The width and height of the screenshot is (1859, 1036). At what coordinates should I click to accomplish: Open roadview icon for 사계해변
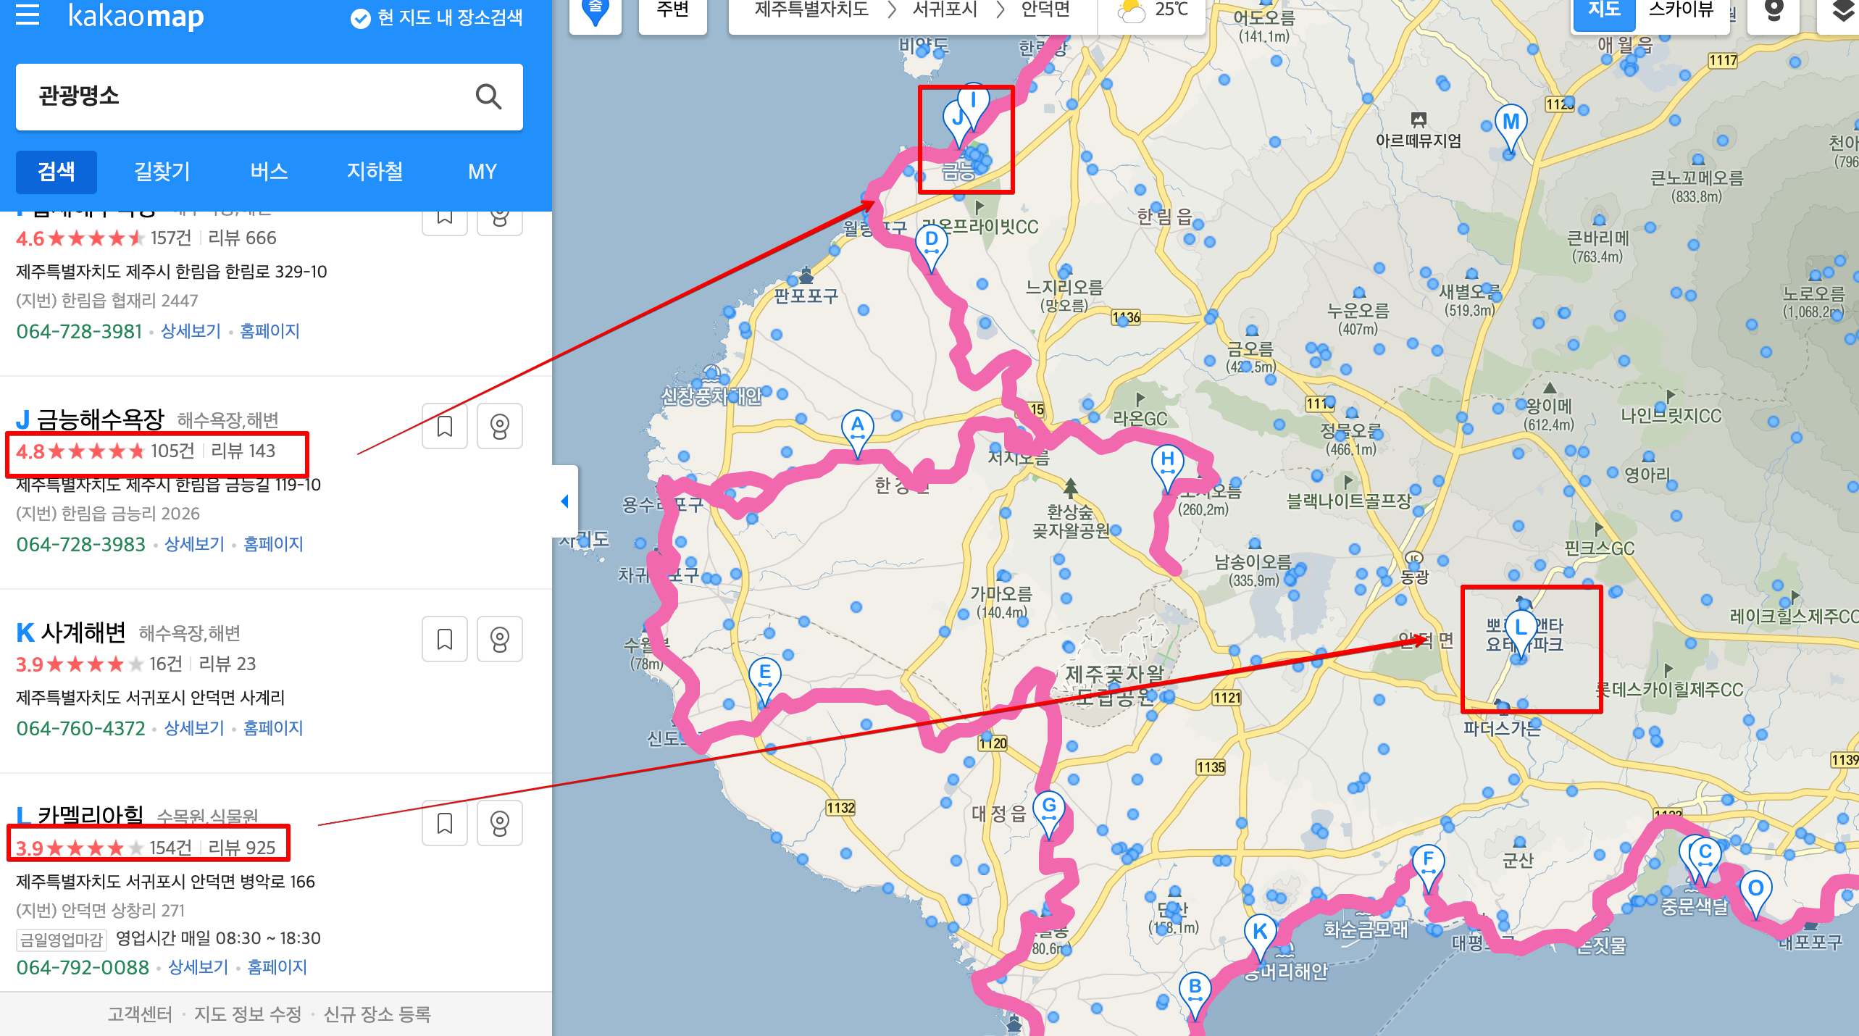click(499, 639)
